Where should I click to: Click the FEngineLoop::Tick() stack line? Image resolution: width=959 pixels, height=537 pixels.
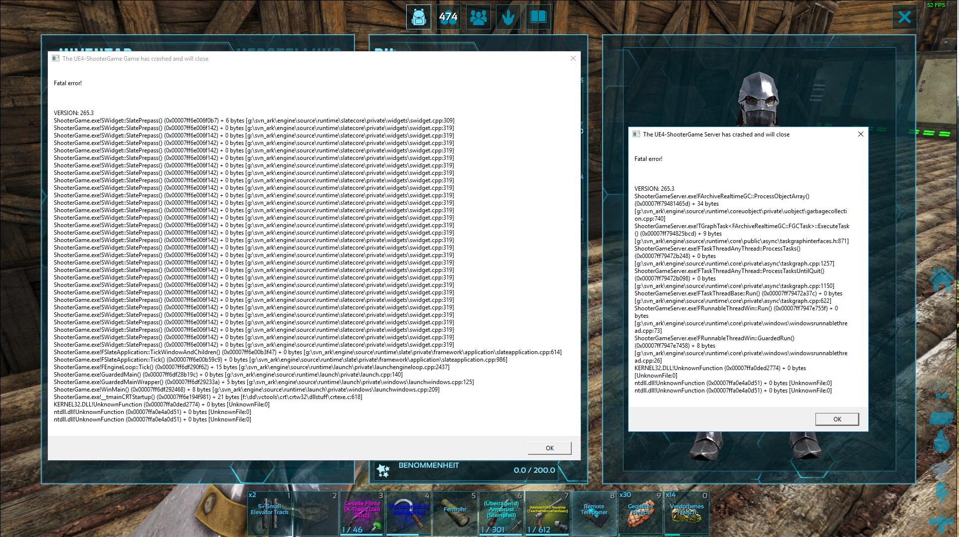(x=252, y=367)
